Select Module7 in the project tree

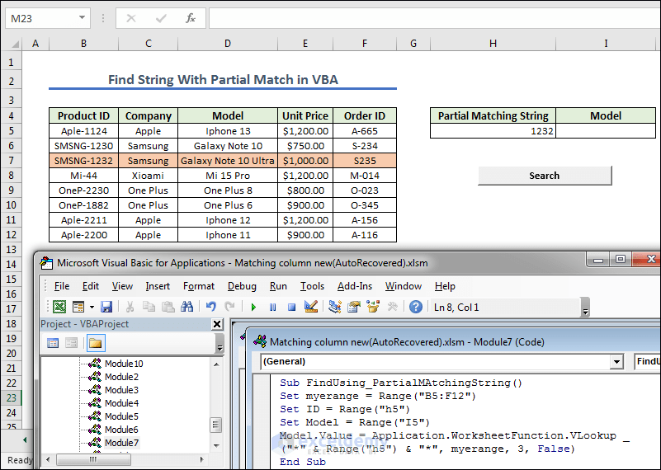121,443
